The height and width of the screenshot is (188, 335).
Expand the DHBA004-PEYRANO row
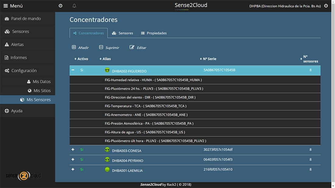(73, 159)
